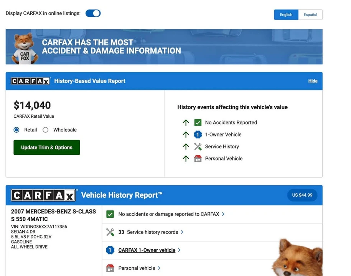Click the blue 1-Owner Vehicle badge icon
This screenshot has height=276, width=351.
pos(198,135)
